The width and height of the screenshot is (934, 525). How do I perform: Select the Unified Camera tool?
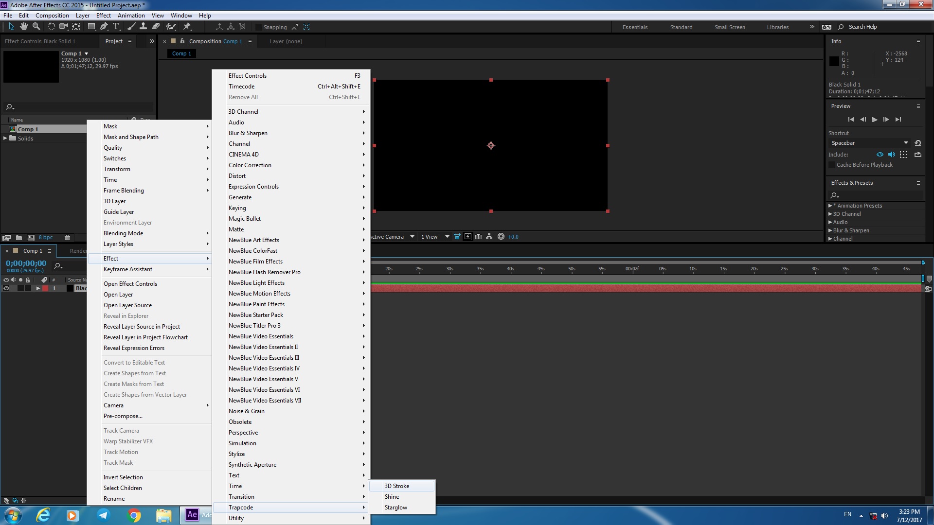click(63, 27)
